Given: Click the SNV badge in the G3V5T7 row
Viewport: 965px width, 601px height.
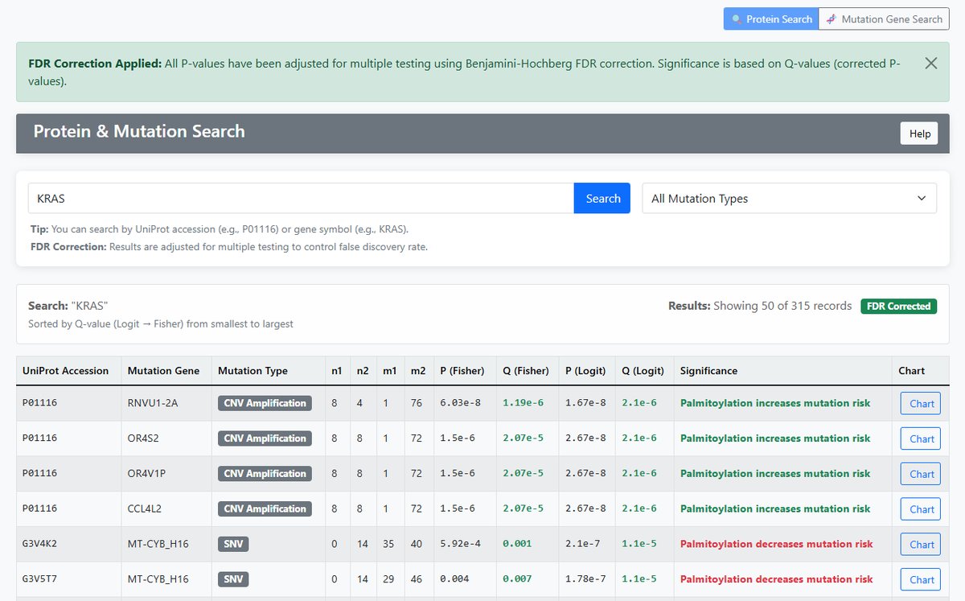Looking at the screenshot, I should [x=232, y=579].
